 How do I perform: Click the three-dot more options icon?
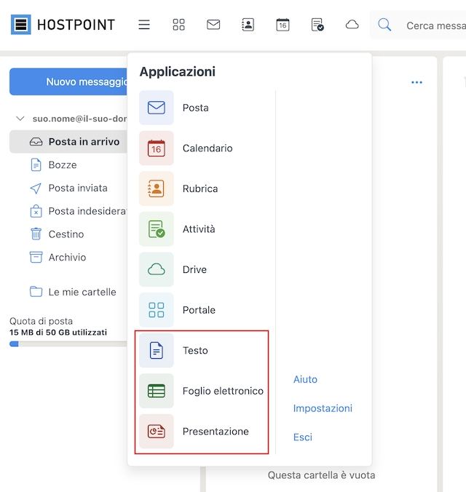[x=416, y=82]
